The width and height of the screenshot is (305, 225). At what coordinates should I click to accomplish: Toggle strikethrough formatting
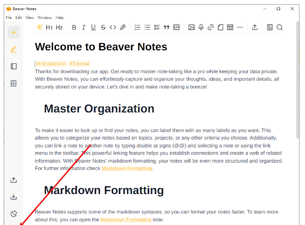coord(103,27)
